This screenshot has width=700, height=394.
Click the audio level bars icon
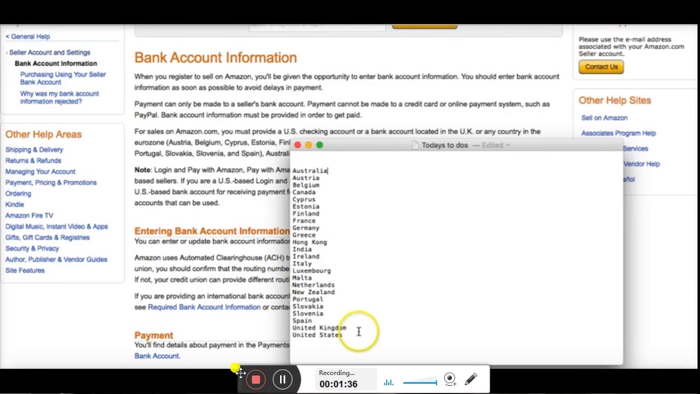pos(388,383)
